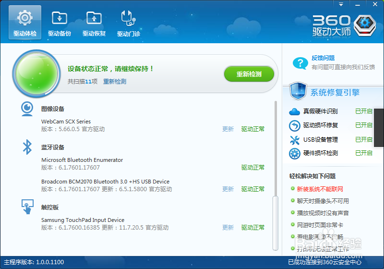
Task: Click the 硬件损坏检测 gear icon
Action: 294,154
